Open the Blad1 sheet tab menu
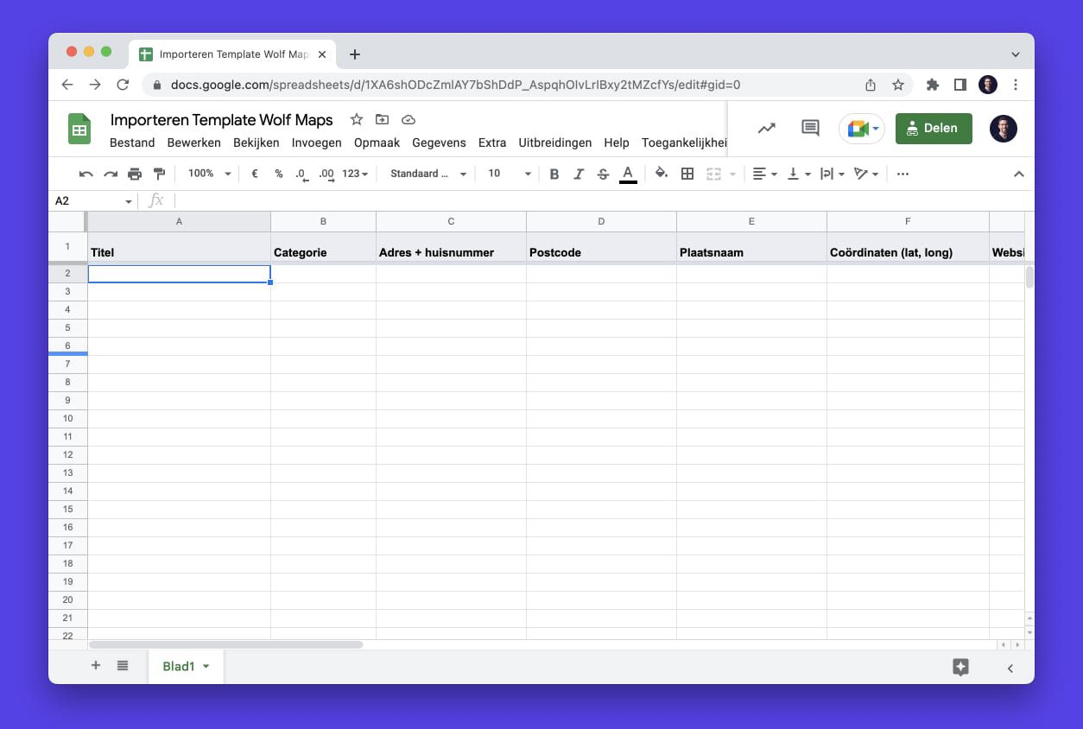The width and height of the screenshot is (1083, 729). pos(206,666)
